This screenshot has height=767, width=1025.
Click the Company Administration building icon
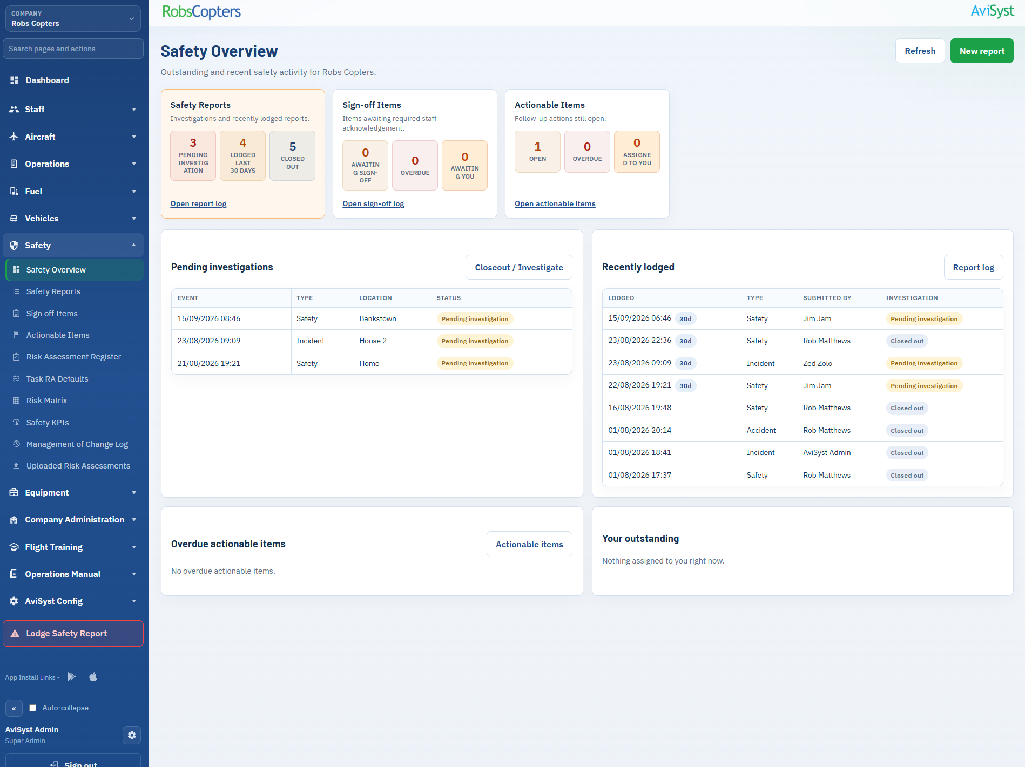14,520
